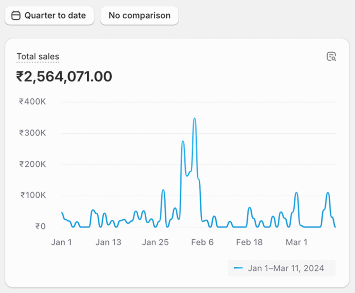Select the ₹200K y-axis label
The height and width of the screenshot is (293, 355).
[x=33, y=164]
